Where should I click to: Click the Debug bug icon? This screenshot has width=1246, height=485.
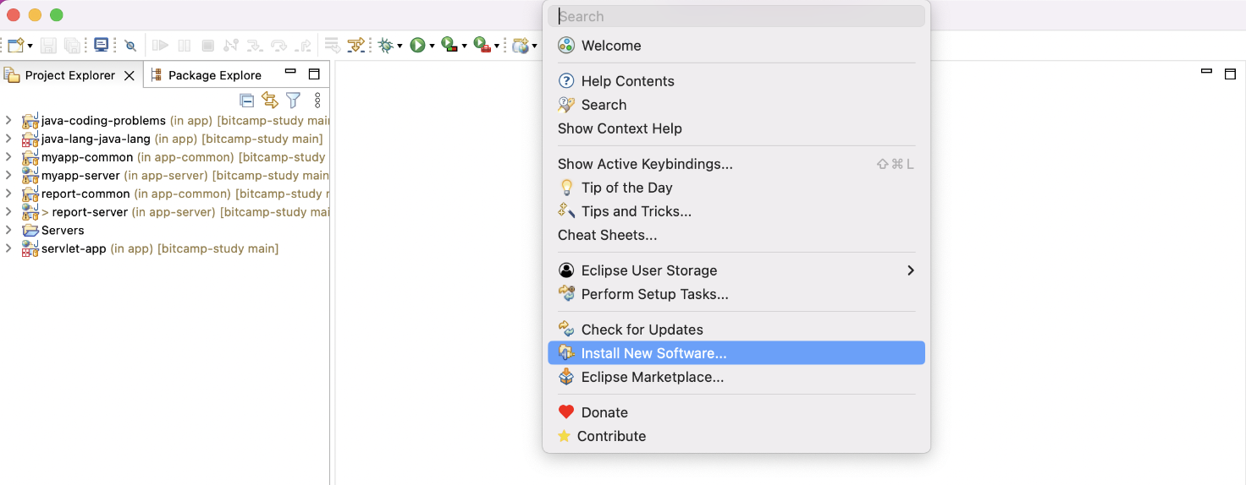click(x=386, y=46)
